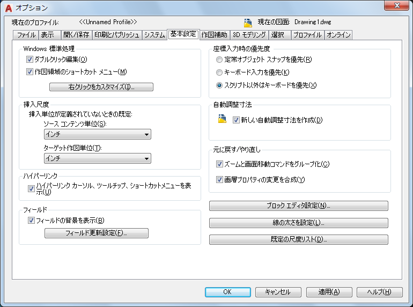Click the drawing file icon beside 現在の図面
The width and height of the screenshot is (413, 307).
248,23
